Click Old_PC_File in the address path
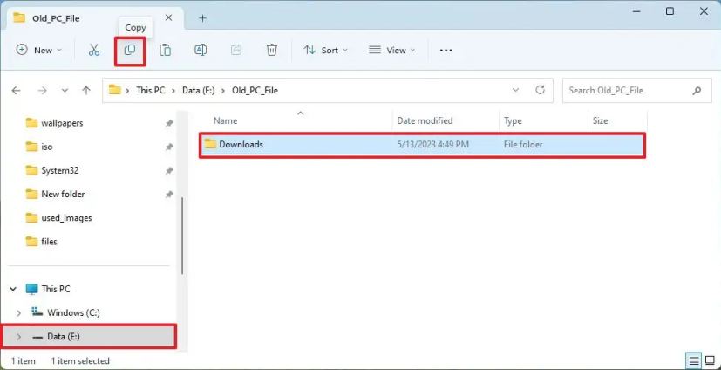 [x=255, y=90]
